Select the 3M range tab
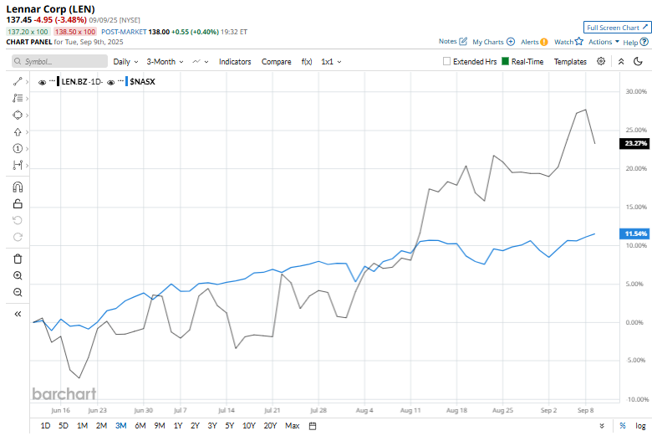The height and width of the screenshot is (441, 652). (x=120, y=426)
